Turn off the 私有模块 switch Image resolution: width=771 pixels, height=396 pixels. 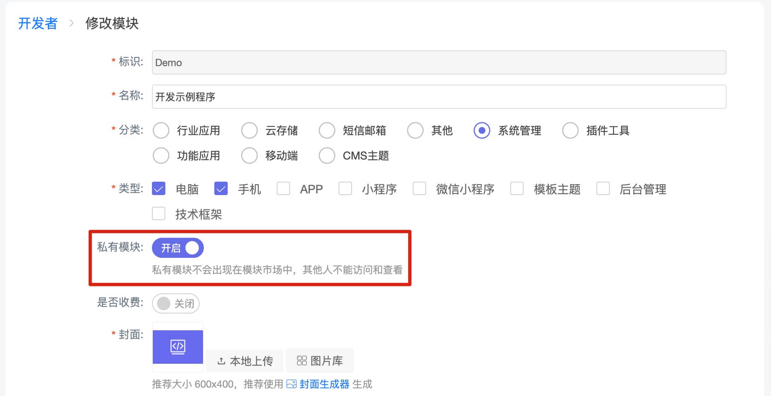pos(178,248)
